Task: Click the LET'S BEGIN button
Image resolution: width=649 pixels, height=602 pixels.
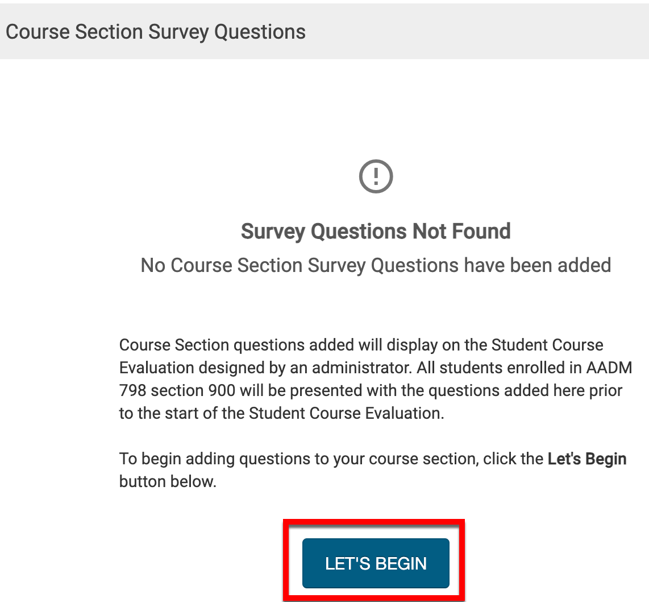Action: [376, 563]
